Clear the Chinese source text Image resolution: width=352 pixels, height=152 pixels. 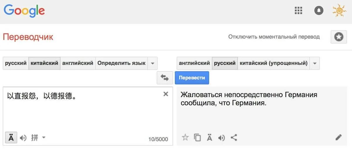(x=166, y=94)
